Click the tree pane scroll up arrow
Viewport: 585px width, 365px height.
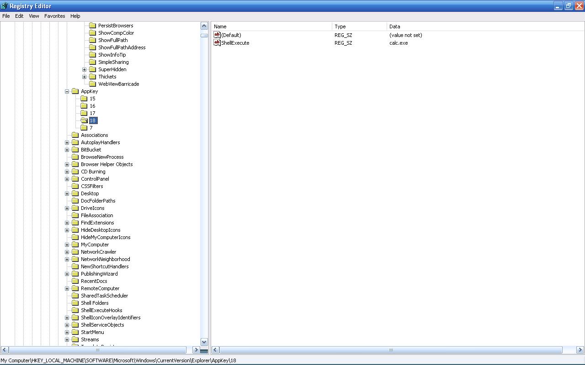pyautogui.click(x=204, y=26)
